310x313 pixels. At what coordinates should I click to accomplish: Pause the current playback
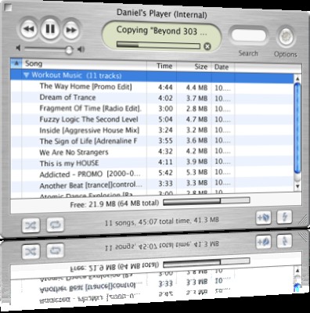click(x=50, y=29)
